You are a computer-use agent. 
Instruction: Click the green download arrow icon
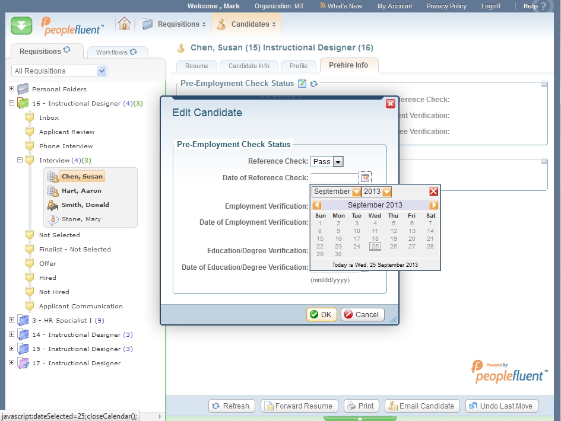click(21, 25)
